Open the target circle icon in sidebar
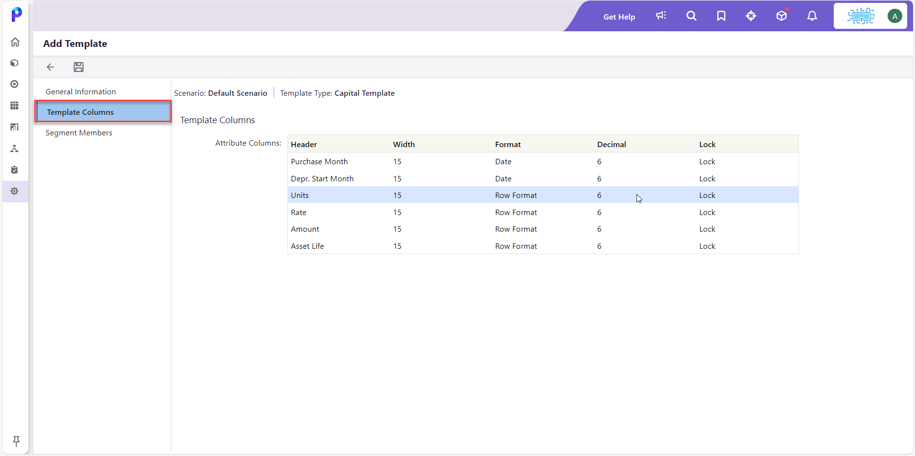Image resolution: width=915 pixels, height=456 pixels. [x=15, y=84]
